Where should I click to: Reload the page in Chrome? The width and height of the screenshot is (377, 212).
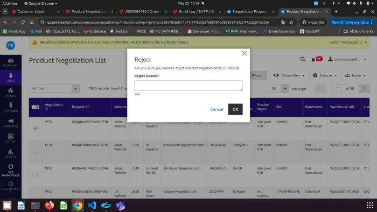tap(23, 22)
